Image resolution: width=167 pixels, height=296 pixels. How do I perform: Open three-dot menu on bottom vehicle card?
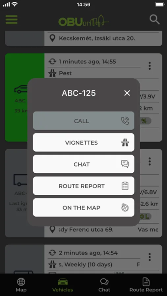[x=150, y=257]
